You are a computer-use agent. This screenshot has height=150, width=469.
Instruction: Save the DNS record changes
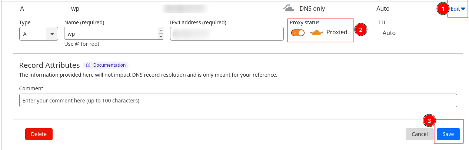point(448,134)
